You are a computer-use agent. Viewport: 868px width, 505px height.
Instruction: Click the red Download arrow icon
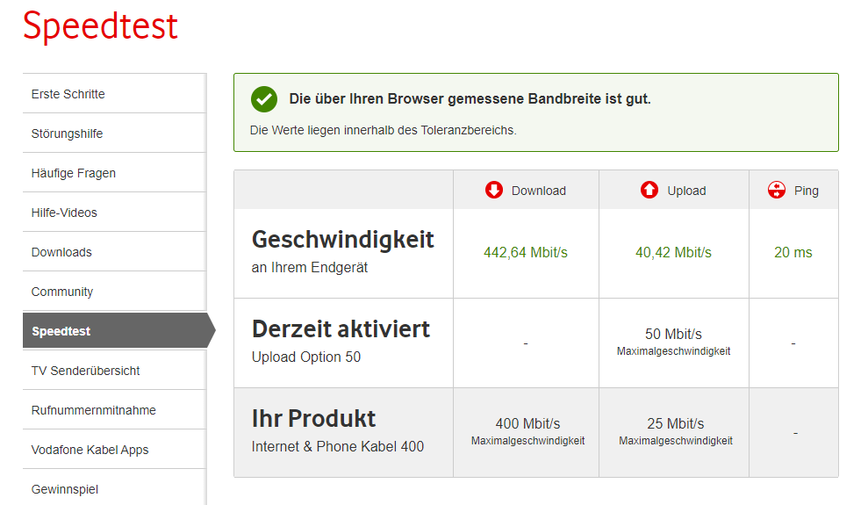point(494,190)
